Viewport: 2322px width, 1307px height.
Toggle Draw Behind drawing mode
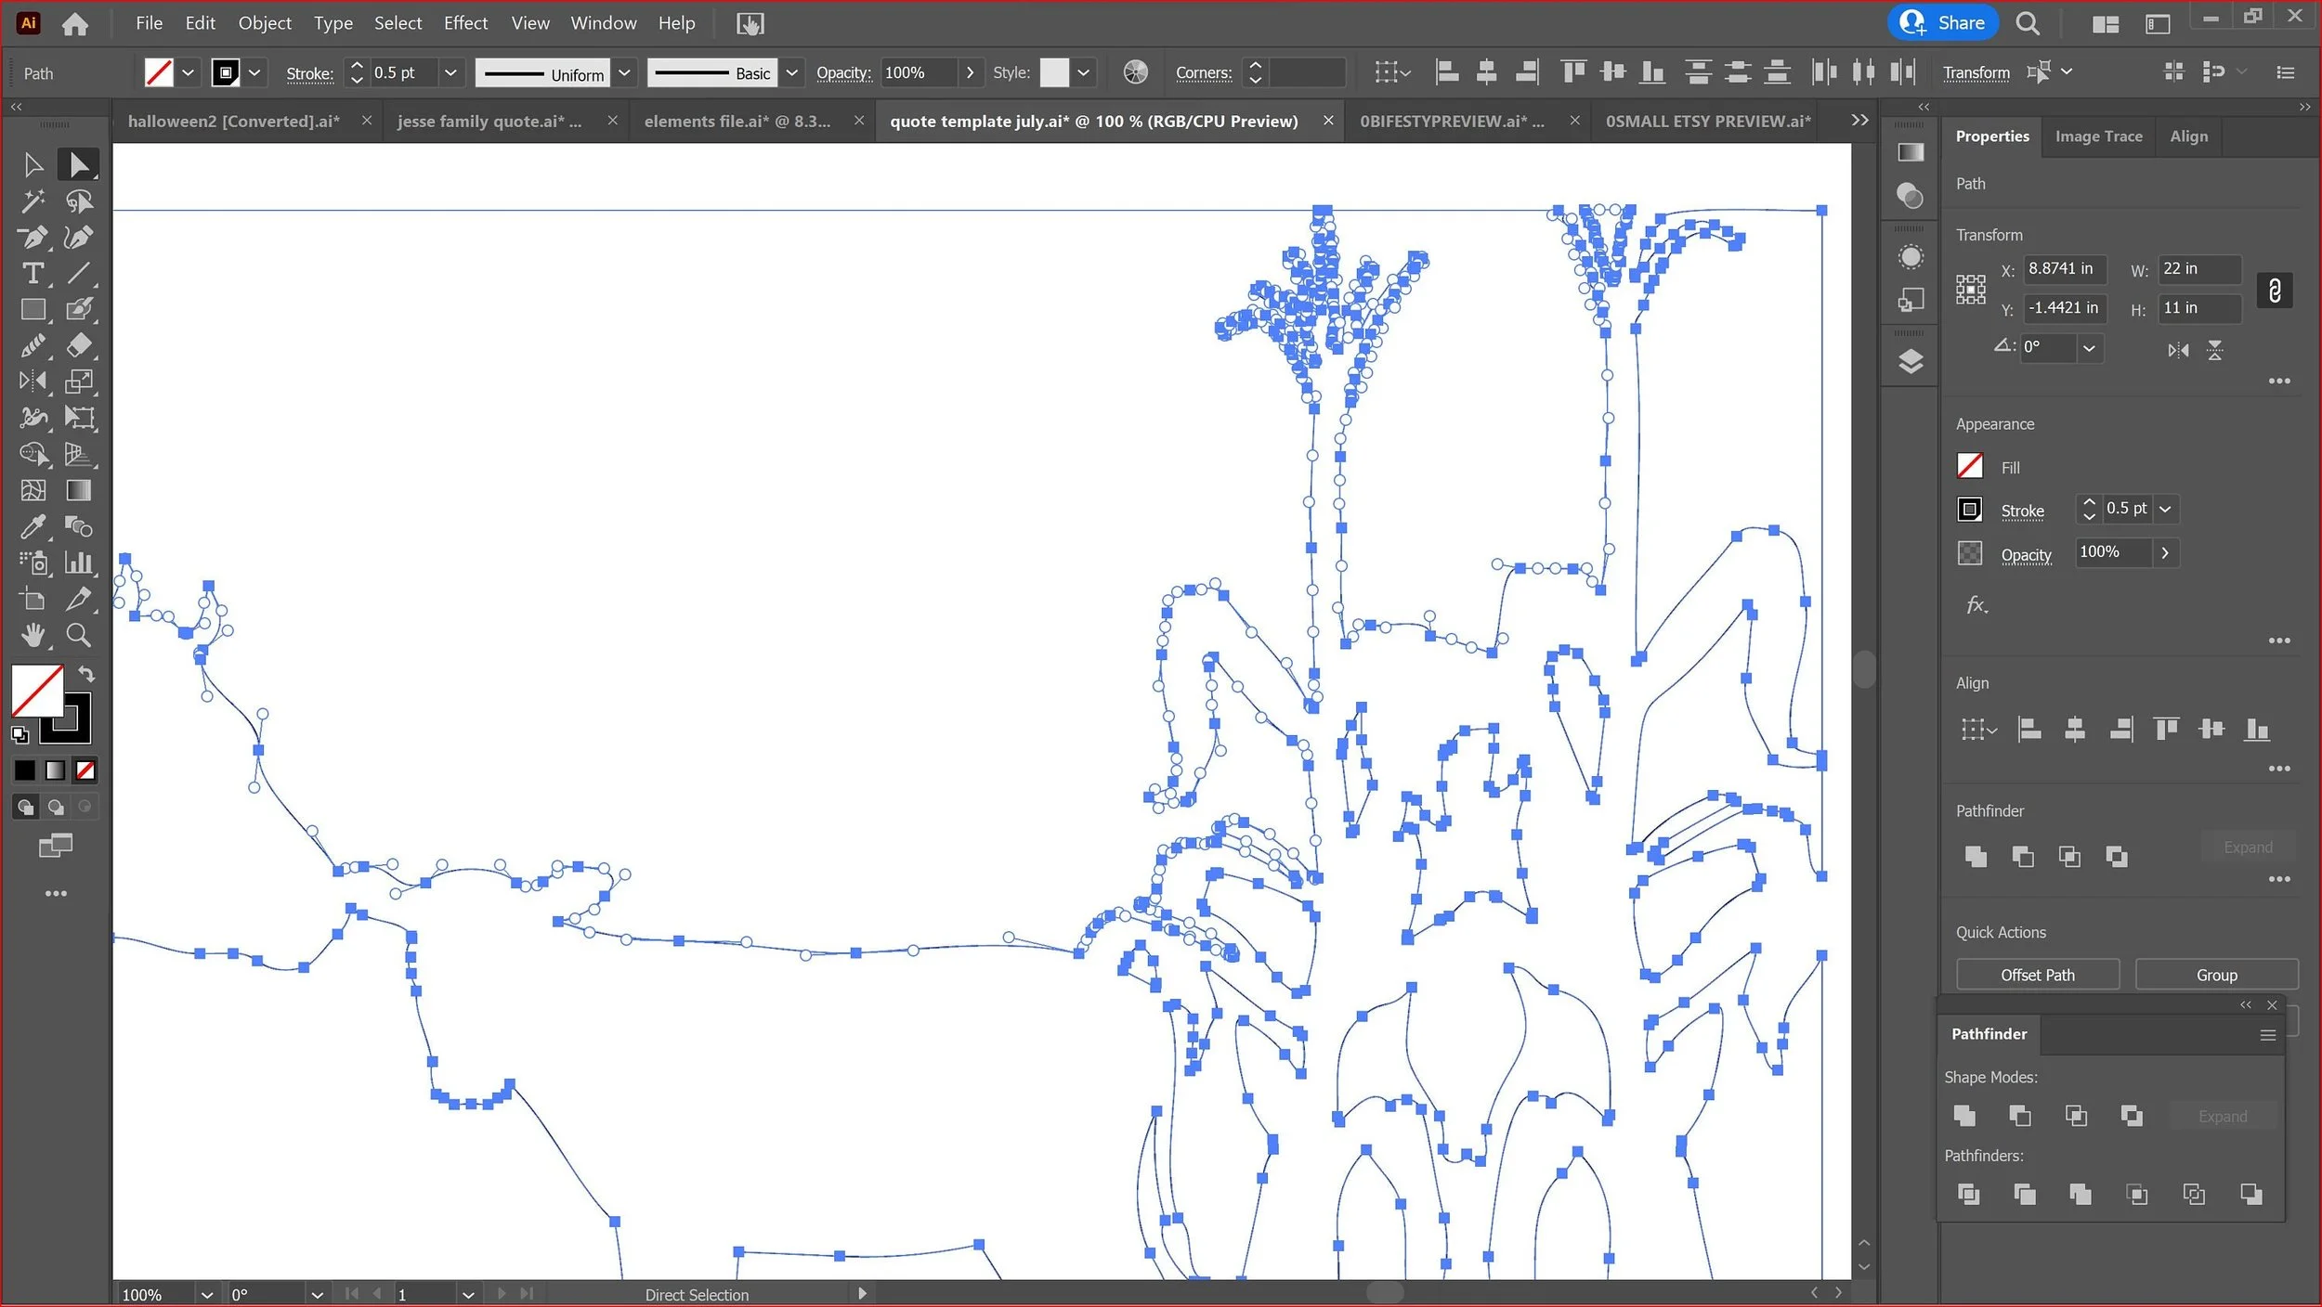(x=56, y=808)
